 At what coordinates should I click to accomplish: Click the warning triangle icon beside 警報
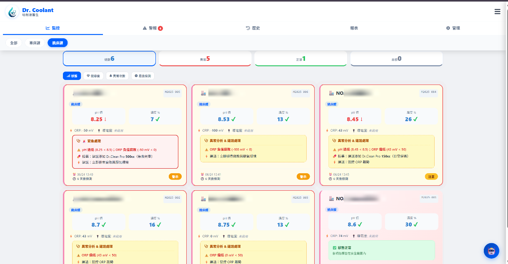[145, 28]
